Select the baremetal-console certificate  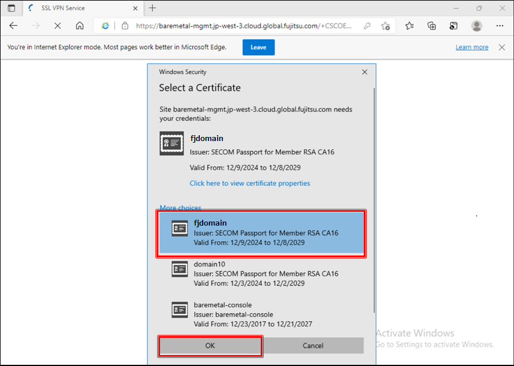click(x=261, y=314)
